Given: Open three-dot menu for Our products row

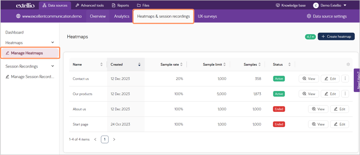Looking at the screenshot, I should (345, 94).
